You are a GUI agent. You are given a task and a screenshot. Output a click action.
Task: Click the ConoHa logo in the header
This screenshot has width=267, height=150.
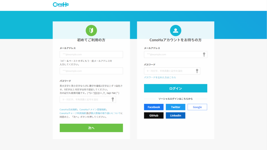(60, 5)
